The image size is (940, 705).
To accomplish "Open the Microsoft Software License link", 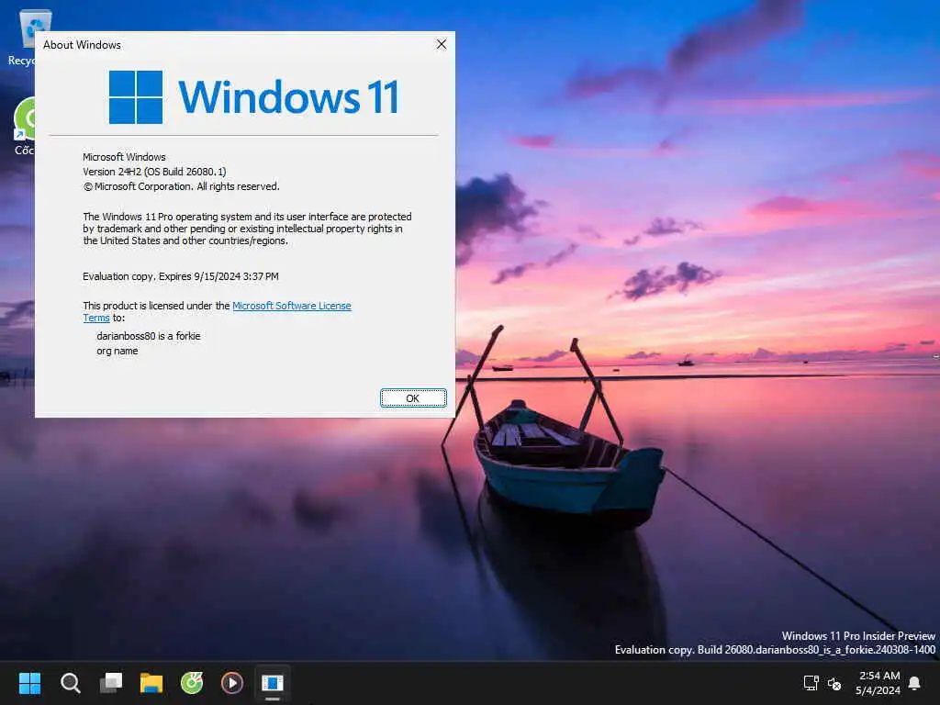I will (x=291, y=306).
